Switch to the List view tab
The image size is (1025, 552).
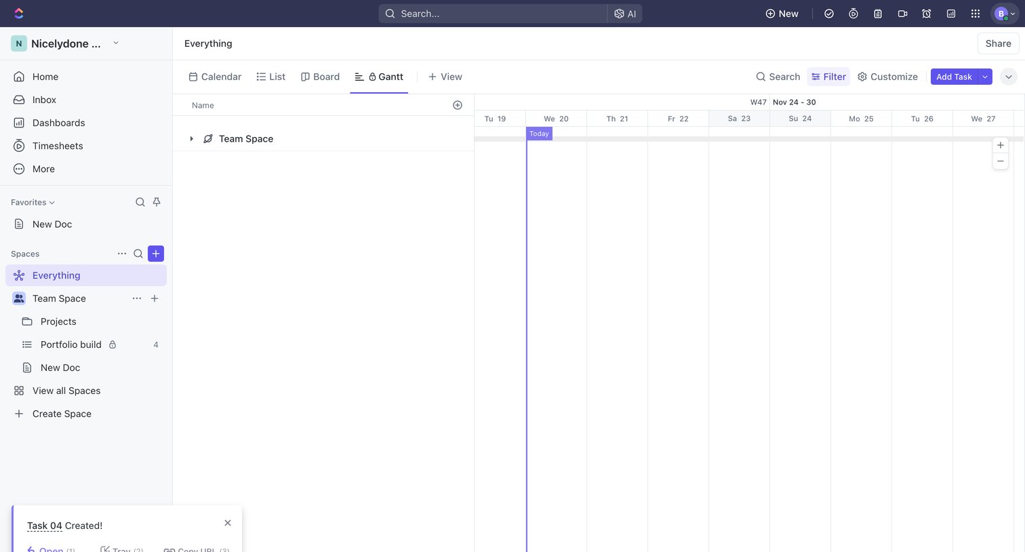[270, 77]
